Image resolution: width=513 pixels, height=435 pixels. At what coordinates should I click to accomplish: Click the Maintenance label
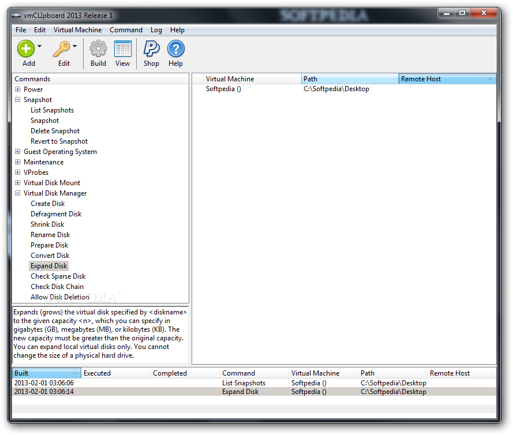43,162
